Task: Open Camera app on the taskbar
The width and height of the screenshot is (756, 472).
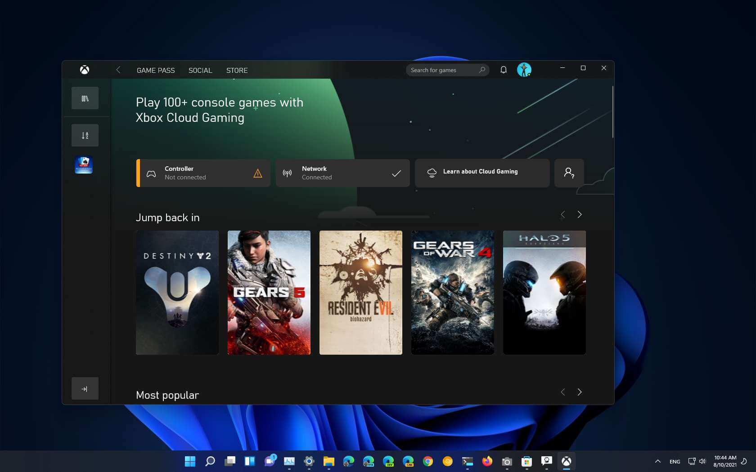Action: (x=507, y=461)
